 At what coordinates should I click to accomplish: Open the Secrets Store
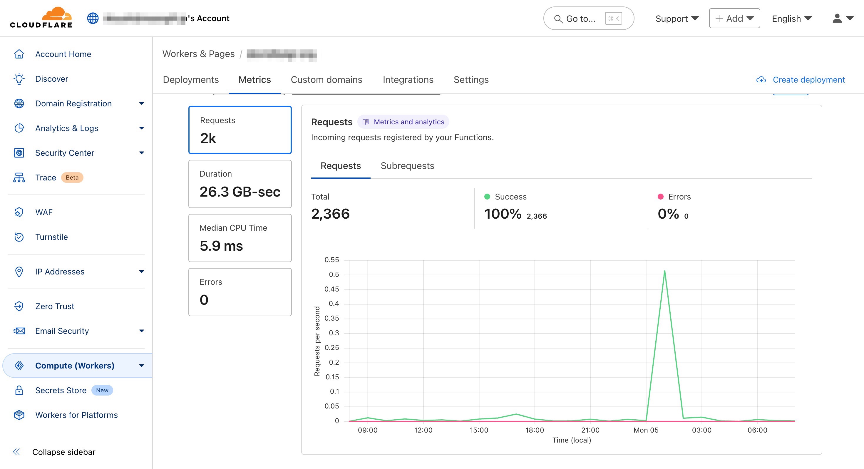[x=61, y=390]
